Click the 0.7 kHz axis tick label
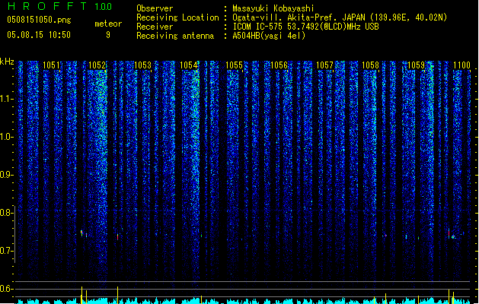Image resolution: width=479 pixels, height=304 pixels. tap(6, 251)
